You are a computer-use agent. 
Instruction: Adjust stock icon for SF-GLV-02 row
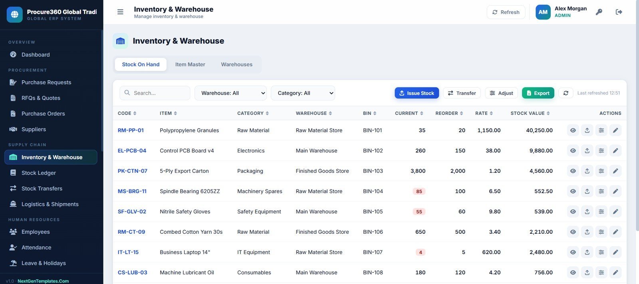point(601,212)
